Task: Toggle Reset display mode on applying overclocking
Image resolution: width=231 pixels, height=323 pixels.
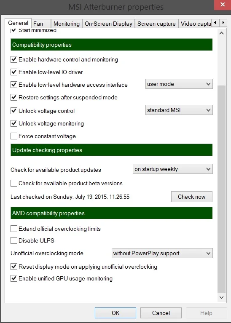Action: pos(14,267)
